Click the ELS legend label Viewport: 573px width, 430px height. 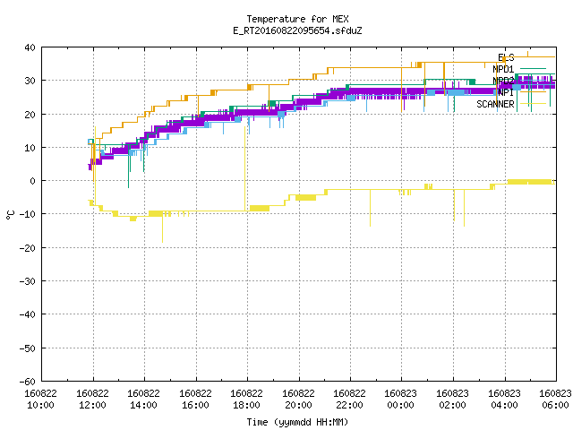coord(506,57)
